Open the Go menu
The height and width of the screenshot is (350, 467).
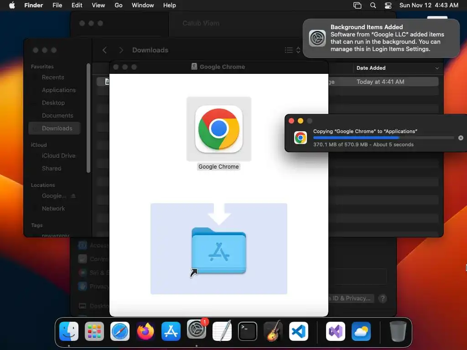[119, 5]
